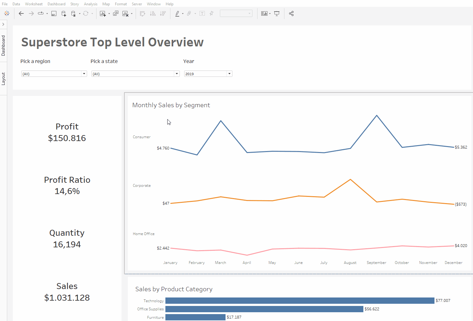Click the Furniture bar

pyautogui.click(x=195, y=317)
